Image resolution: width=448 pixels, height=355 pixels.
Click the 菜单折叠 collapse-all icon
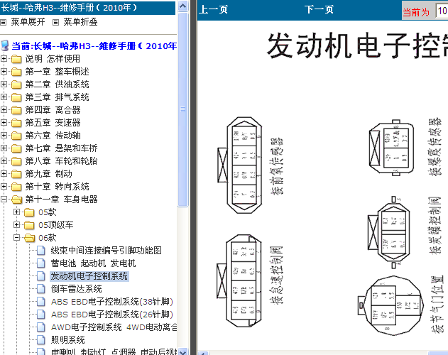pyautogui.click(x=55, y=22)
